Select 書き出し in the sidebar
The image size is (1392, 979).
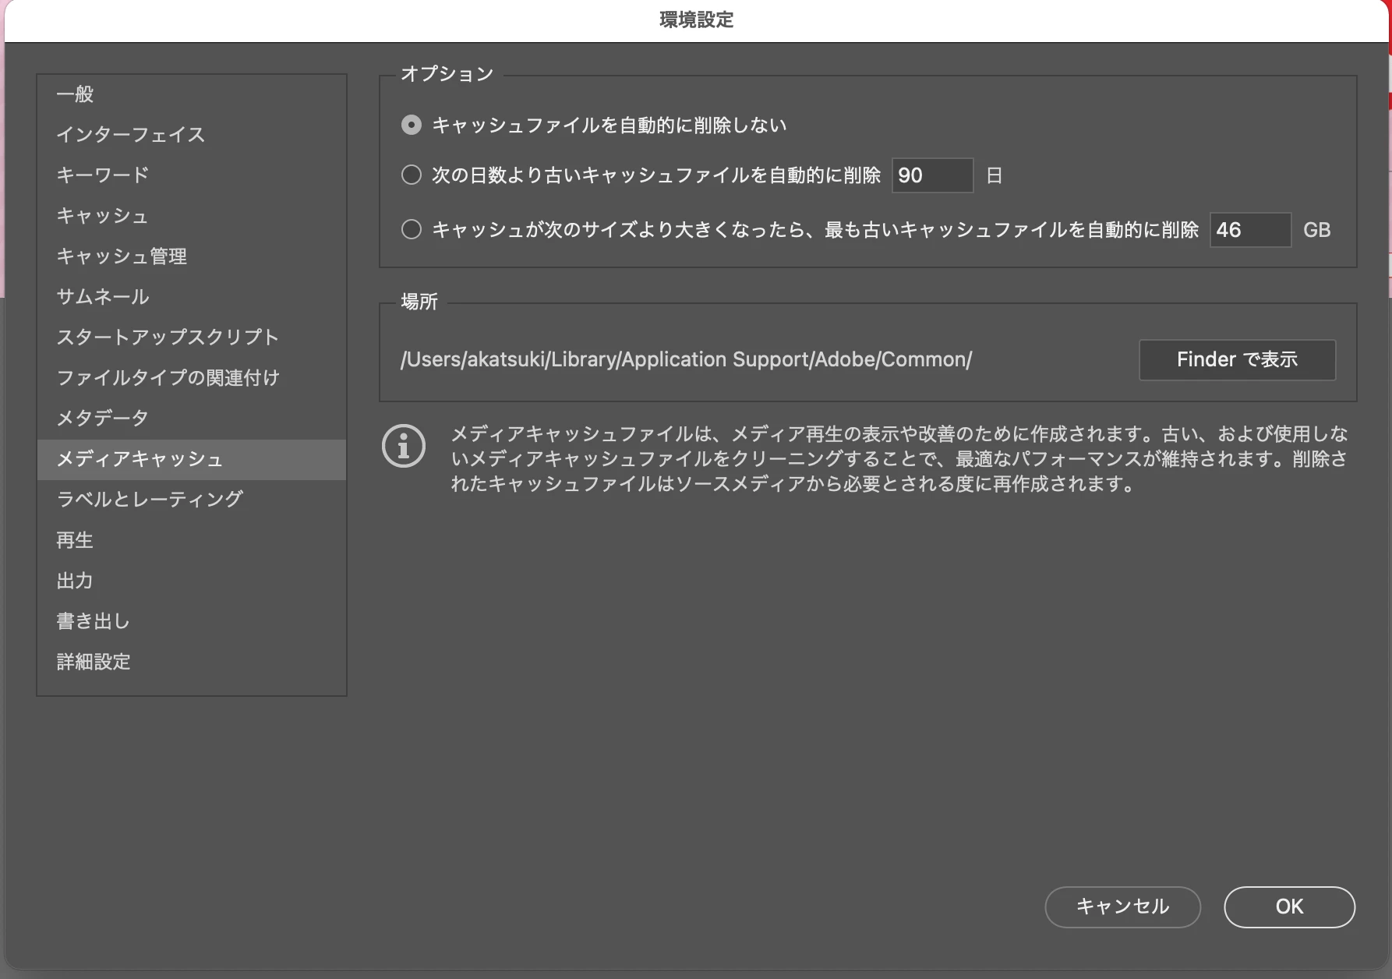point(192,621)
